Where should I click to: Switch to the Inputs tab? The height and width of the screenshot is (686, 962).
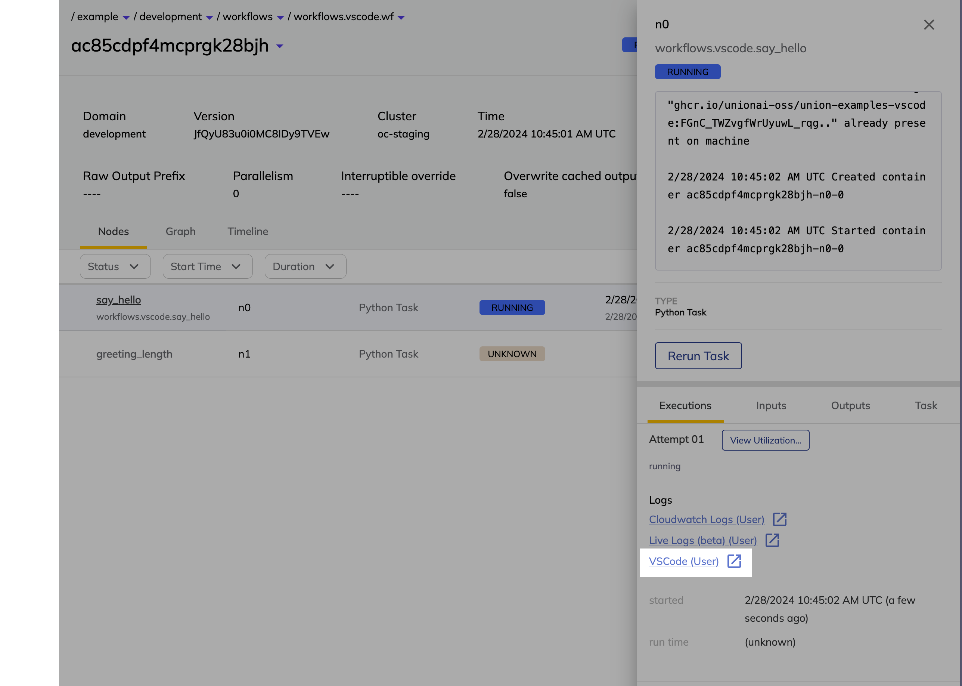pos(771,405)
